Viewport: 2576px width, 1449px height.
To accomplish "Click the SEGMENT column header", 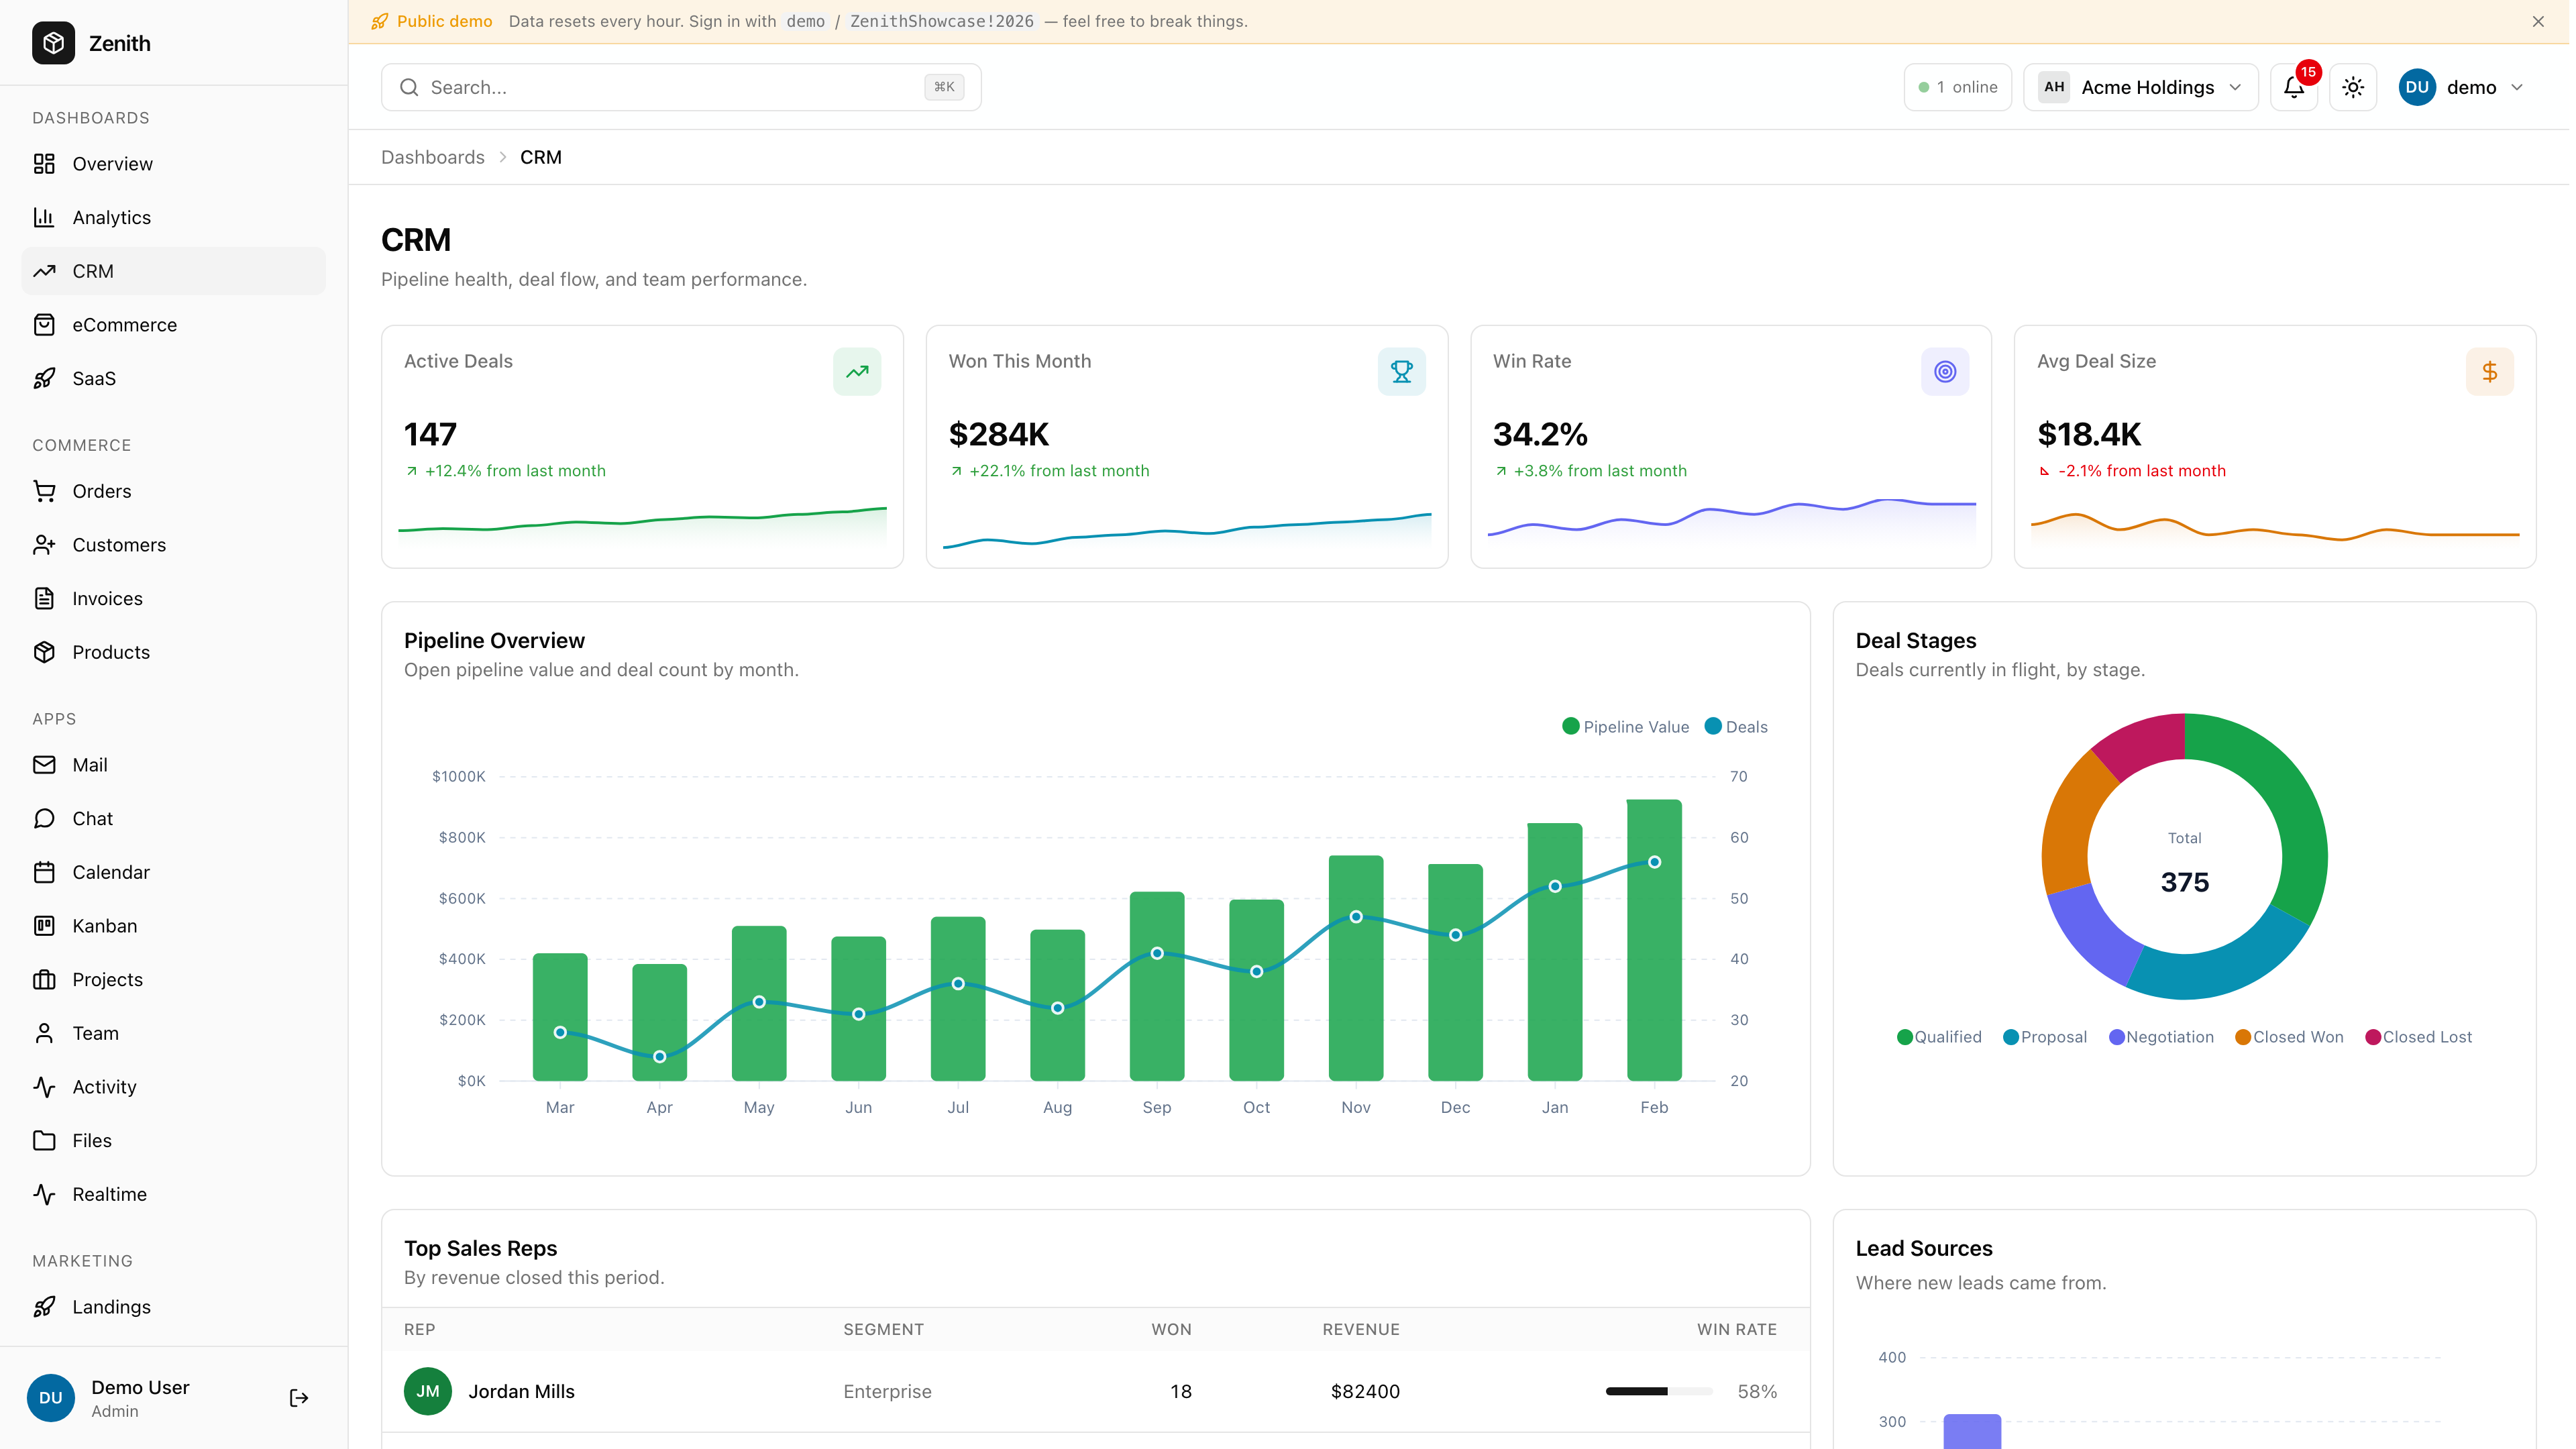I will click(883, 1330).
